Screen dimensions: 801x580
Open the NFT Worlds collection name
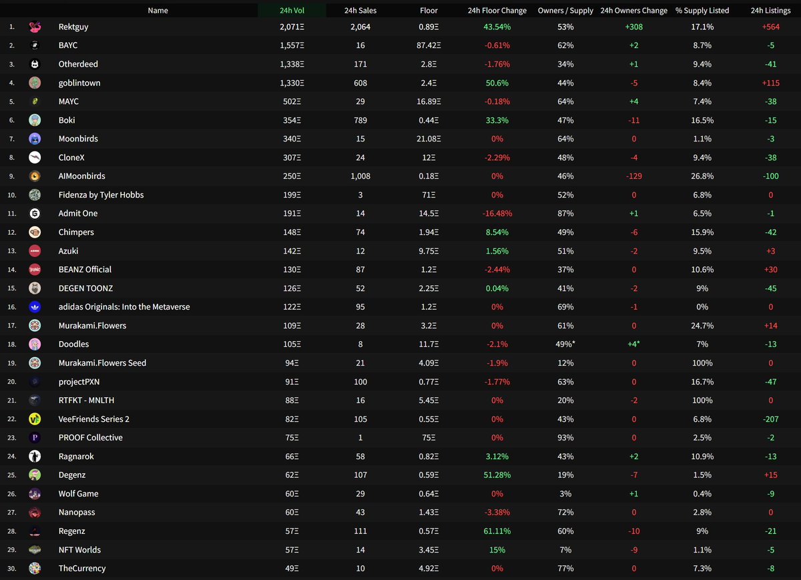(x=79, y=550)
